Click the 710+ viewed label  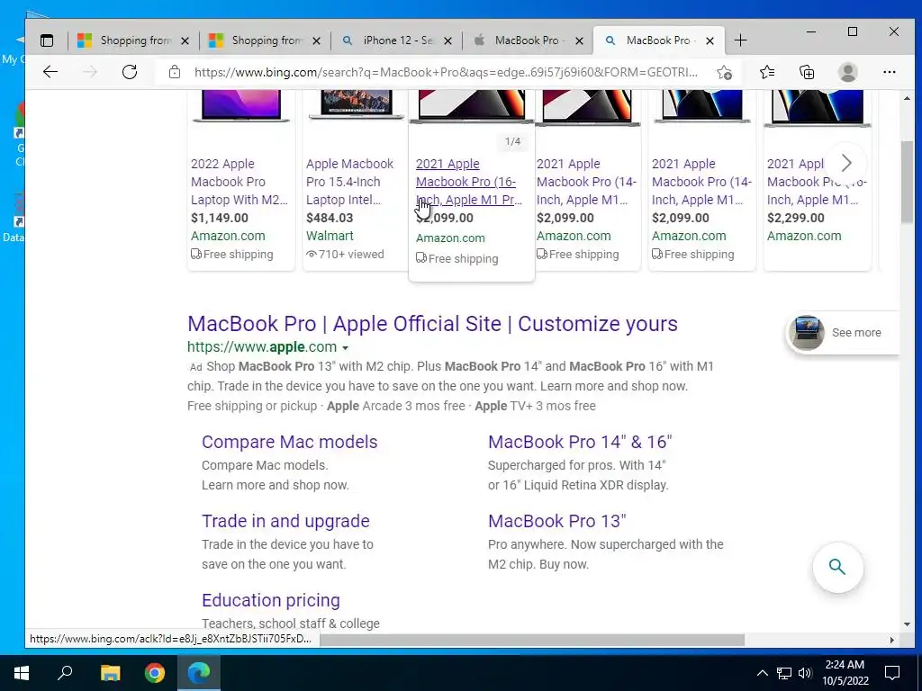345,255
